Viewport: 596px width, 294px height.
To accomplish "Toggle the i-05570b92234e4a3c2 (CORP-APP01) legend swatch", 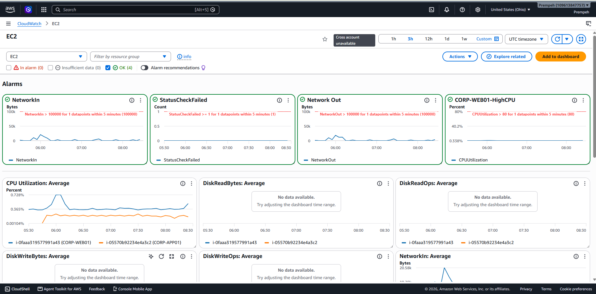I will point(101,243).
